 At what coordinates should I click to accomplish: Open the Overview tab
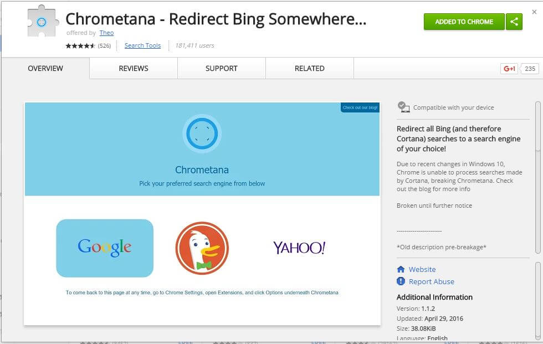click(x=45, y=69)
